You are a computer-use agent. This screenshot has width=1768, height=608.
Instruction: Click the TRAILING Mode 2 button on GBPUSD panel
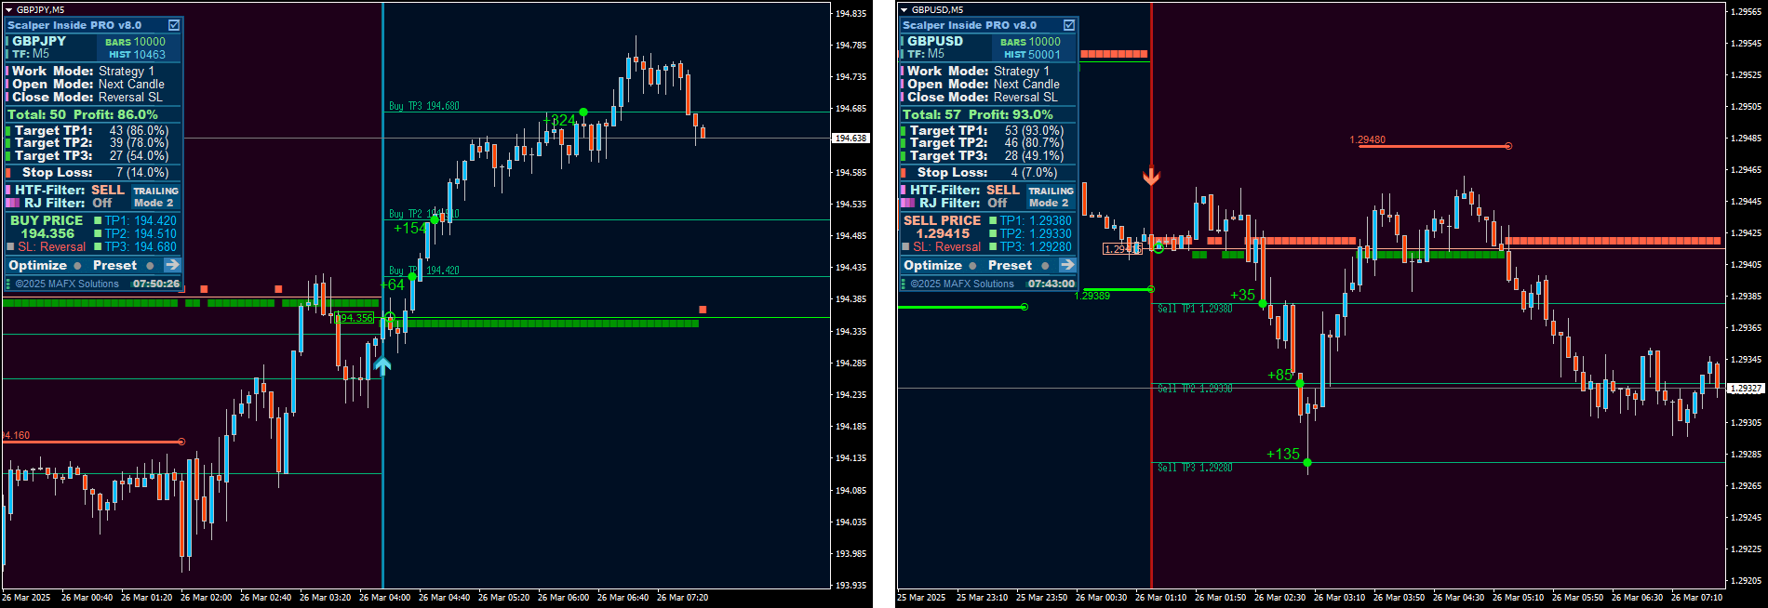(1050, 197)
